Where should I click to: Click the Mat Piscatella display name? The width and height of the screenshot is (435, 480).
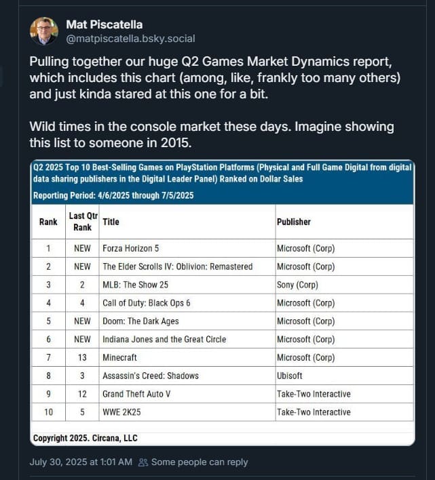coord(104,24)
